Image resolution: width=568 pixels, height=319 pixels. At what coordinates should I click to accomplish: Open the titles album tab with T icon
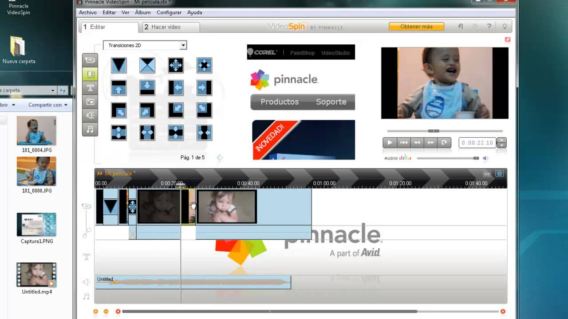[90, 88]
